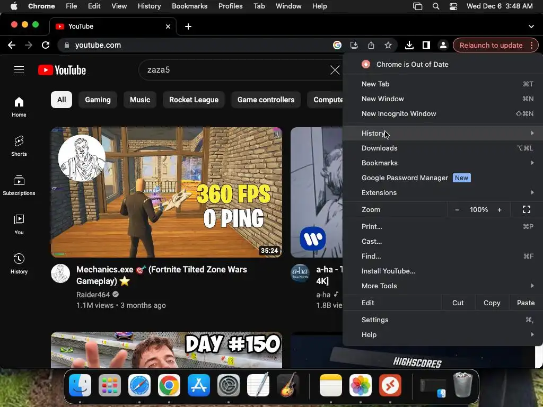The height and width of the screenshot is (407, 543).
Task: Toggle the Chrome side panel icon
Action: [x=426, y=45]
